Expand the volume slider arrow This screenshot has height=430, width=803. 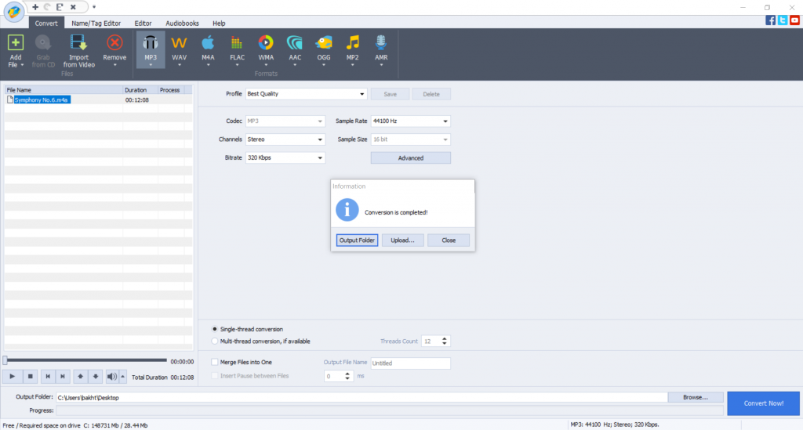click(122, 377)
